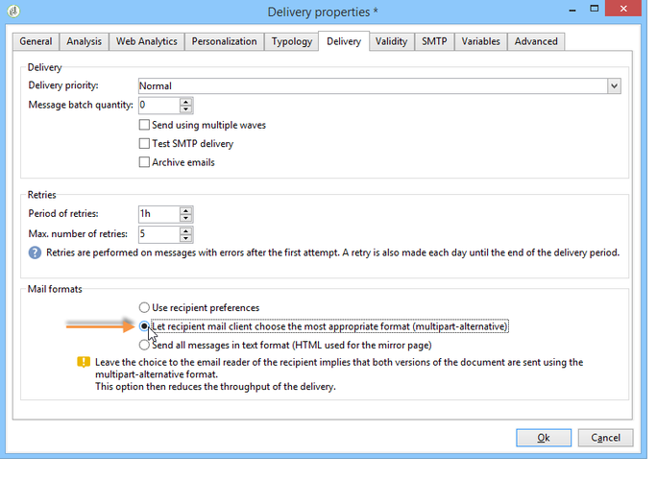The image size is (657, 480).
Task: Toggle the Archive emails checkbox
Action: pyautogui.click(x=144, y=162)
